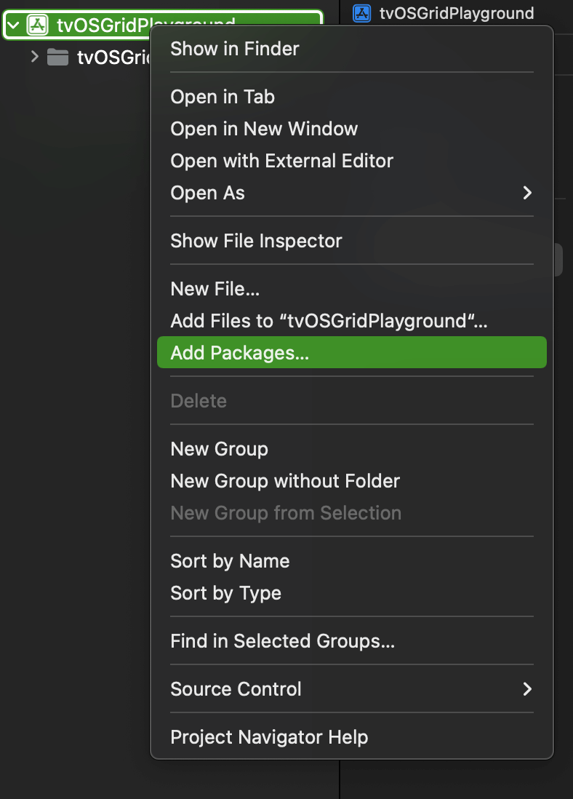Click Add Packages… menu item
This screenshot has width=573, height=799.
coord(351,353)
